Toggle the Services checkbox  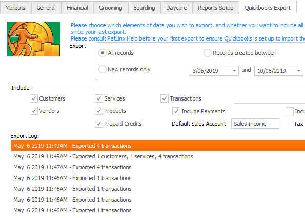(x=98, y=98)
